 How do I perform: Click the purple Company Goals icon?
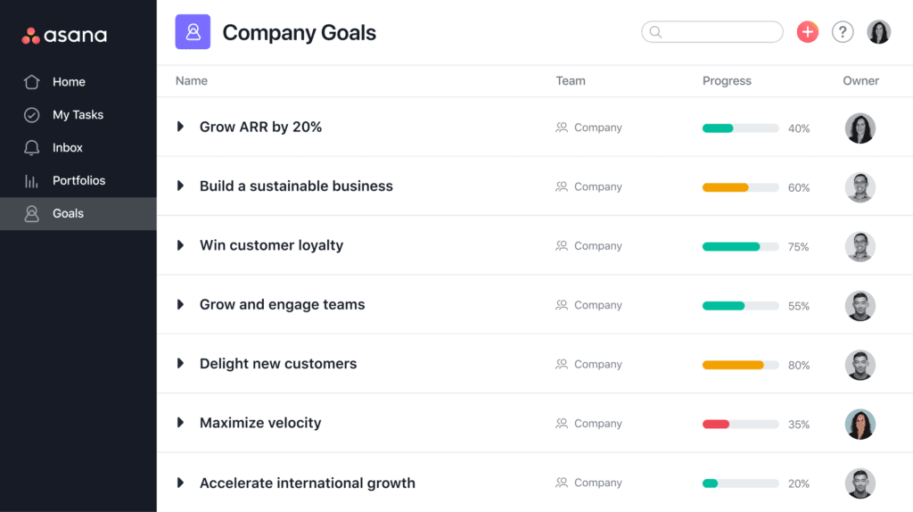click(193, 32)
